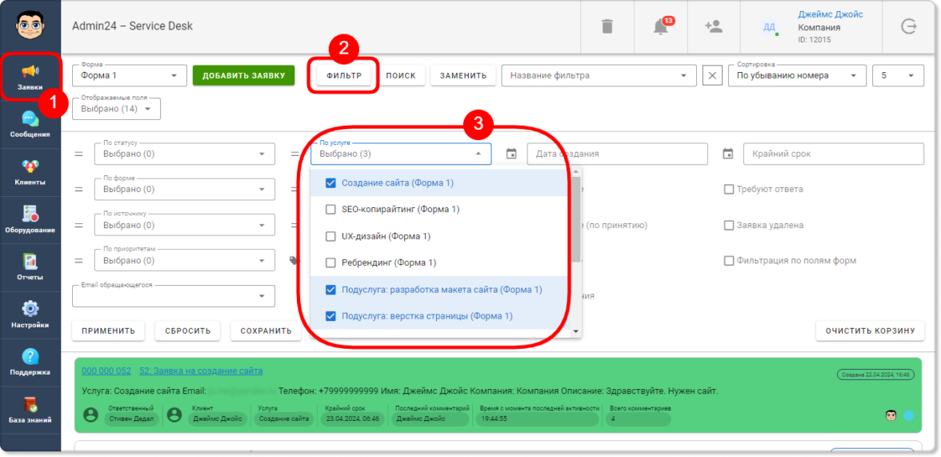Open link 52: Заявка на создание сайта
The image size is (941, 457).
tap(200, 371)
